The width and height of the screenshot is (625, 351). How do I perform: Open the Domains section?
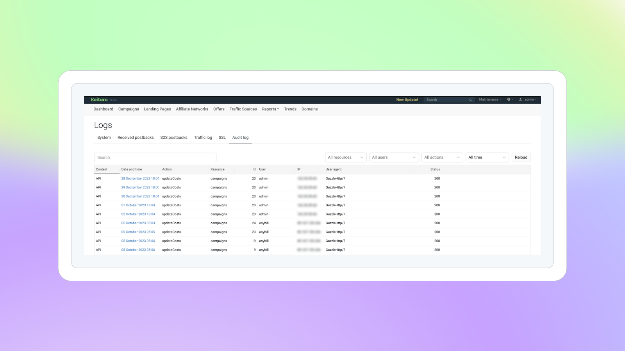click(309, 109)
